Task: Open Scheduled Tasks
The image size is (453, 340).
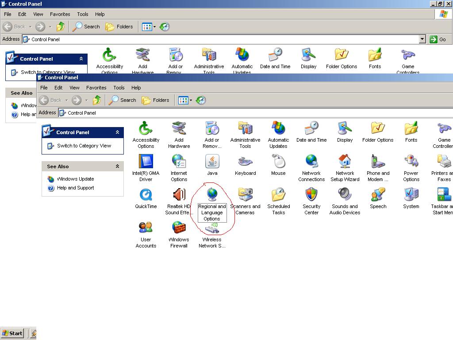Action: click(278, 201)
